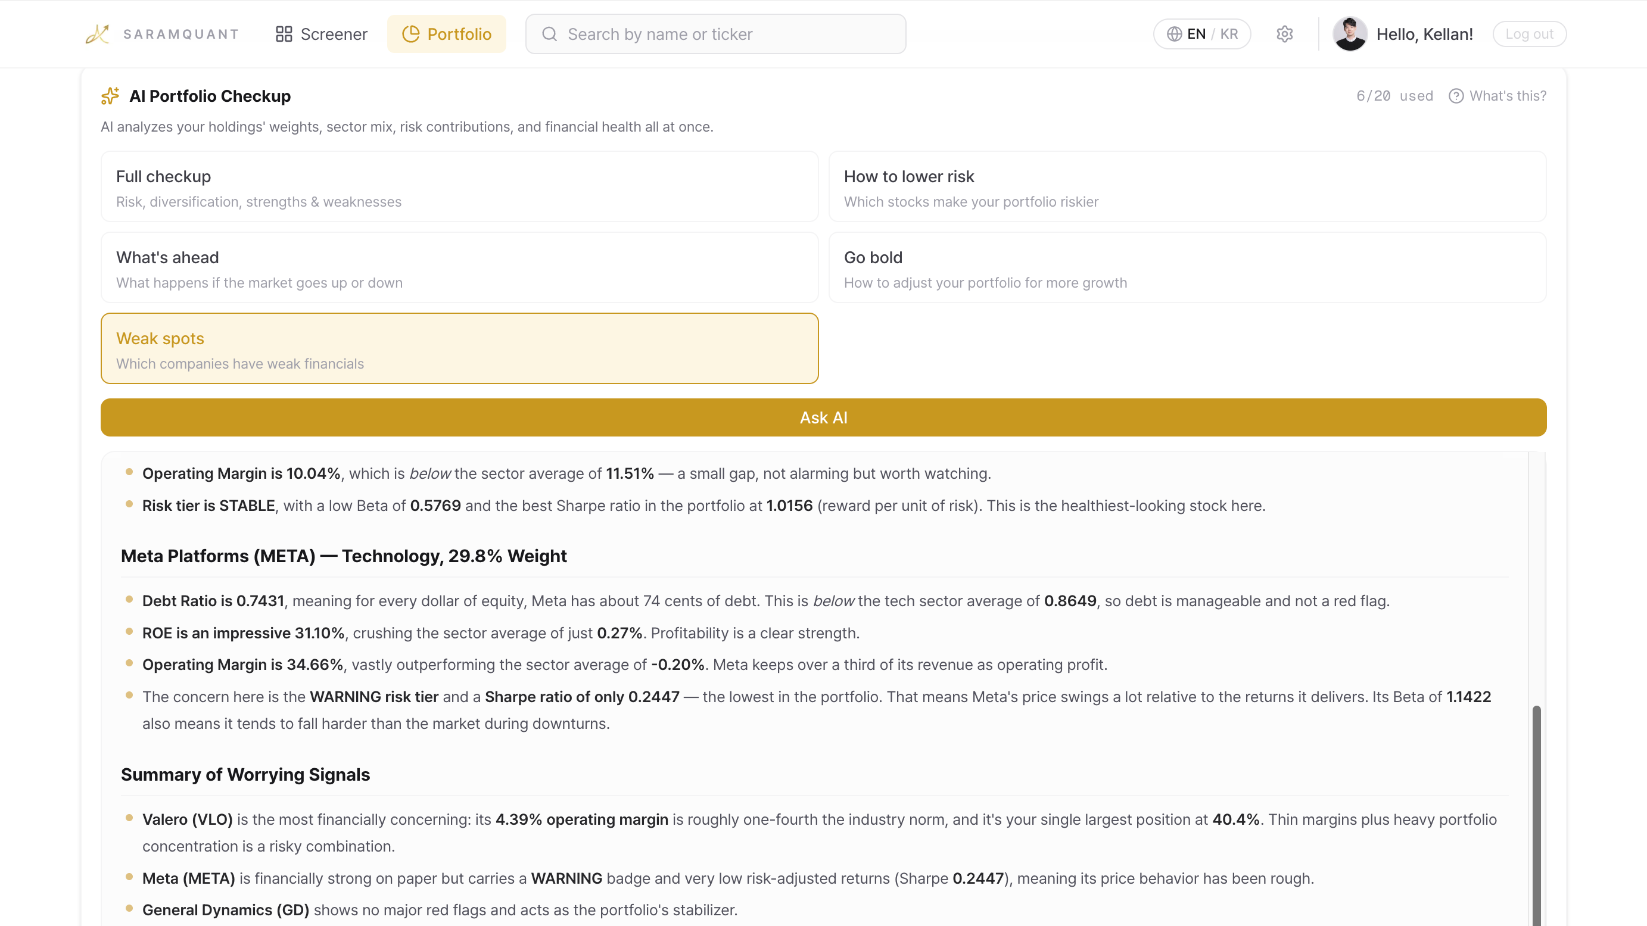Switch language to KR

click(x=1229, y=34)
